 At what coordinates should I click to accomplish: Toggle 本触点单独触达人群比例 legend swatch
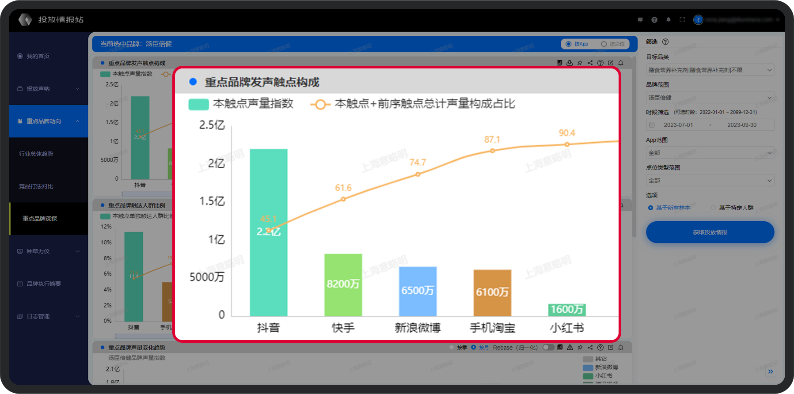[105, 216]
